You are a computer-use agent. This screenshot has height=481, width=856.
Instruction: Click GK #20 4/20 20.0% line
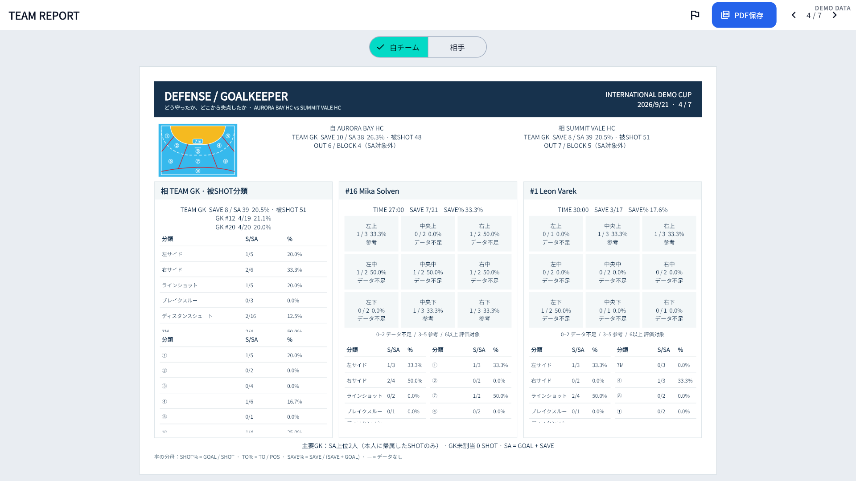coord(243,227)
